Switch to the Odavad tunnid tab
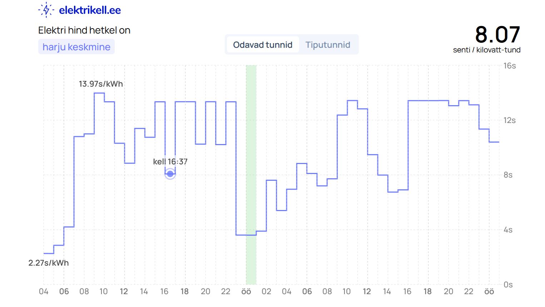The width and height of the screenshot is (545, 307). click(x=263, y=45)
